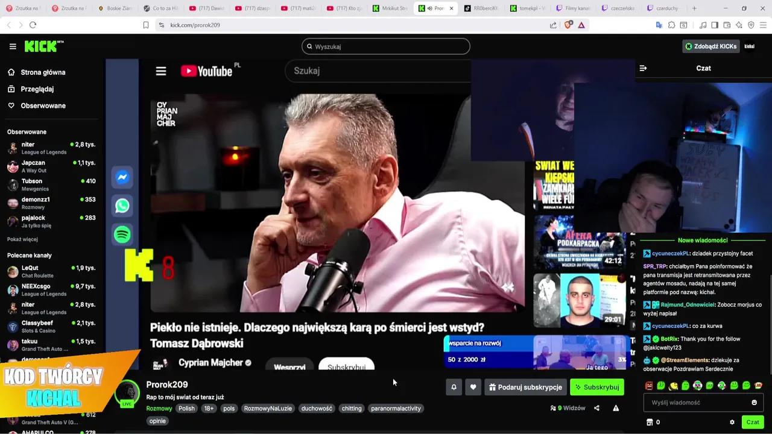This screenshot has width=772, height=434.
Task: Bookmark this page with the bookmark icon
Action: [x=145, y=25]
